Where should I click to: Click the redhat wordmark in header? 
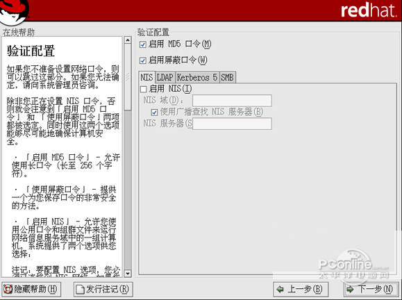[x=369, y=10]
